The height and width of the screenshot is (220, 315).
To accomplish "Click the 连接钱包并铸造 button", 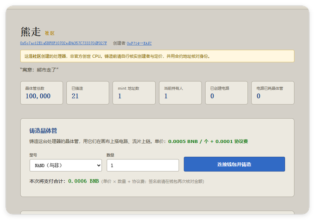I will (234, 164).
